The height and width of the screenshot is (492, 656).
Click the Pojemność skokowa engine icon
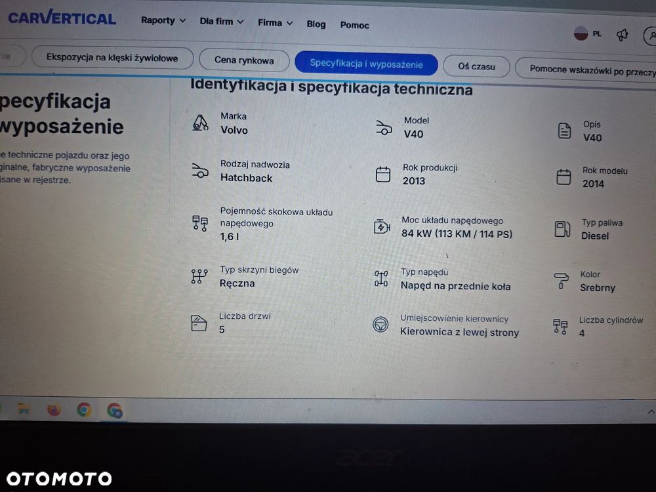coord(200,223)
